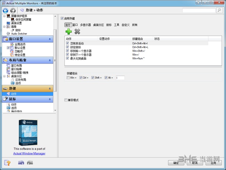This screenshot has height=170, width=226.
Task: Click 应用 button
Action: click(213, 163)
